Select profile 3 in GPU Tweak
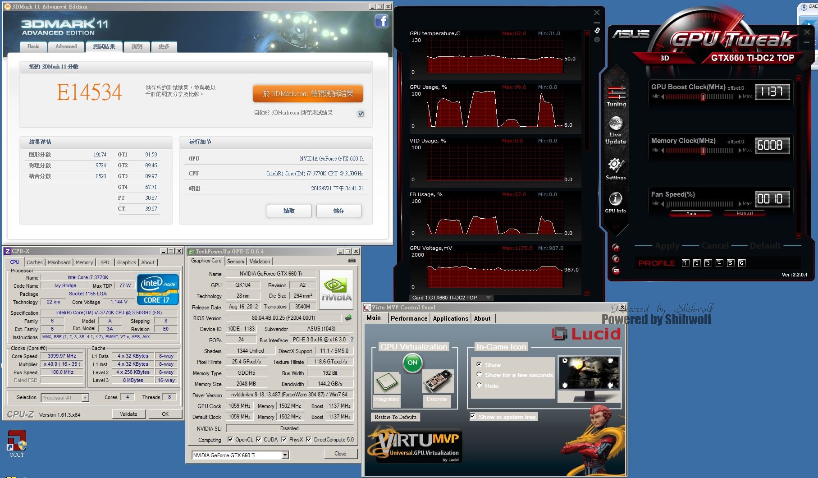818x478 pixels. click(x=708, y=263)
